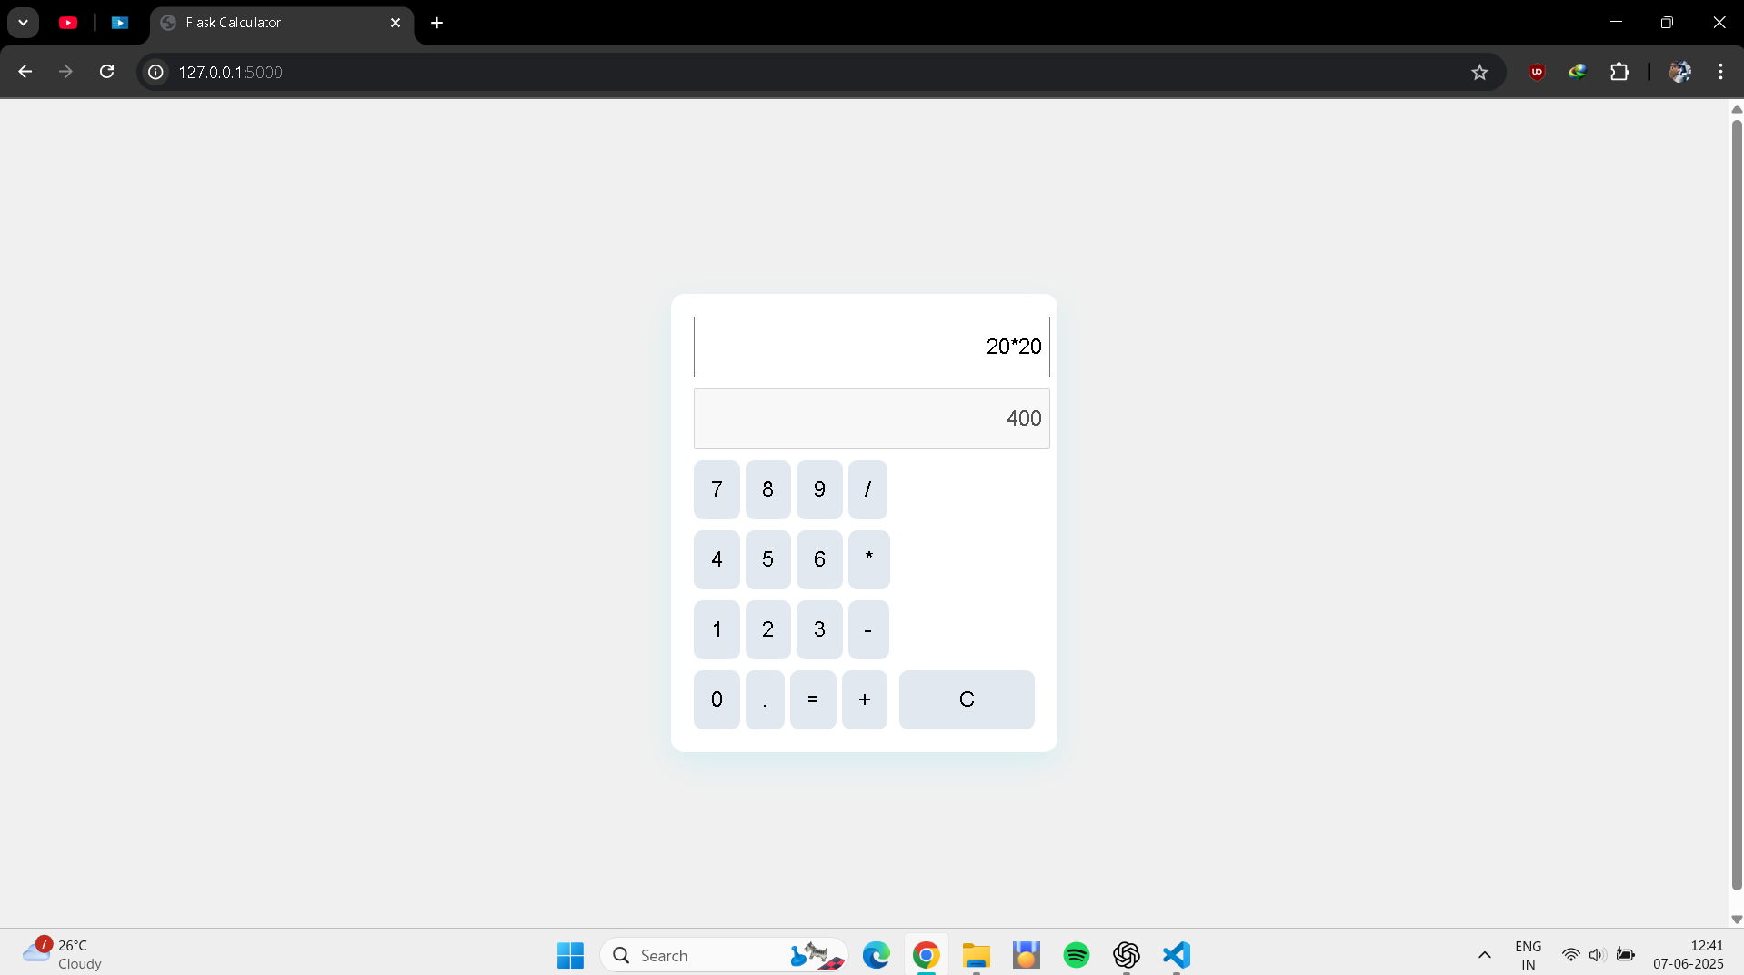The image size is (1744, 975).
Task: Reload the calculator page
Action: point(106,72)
